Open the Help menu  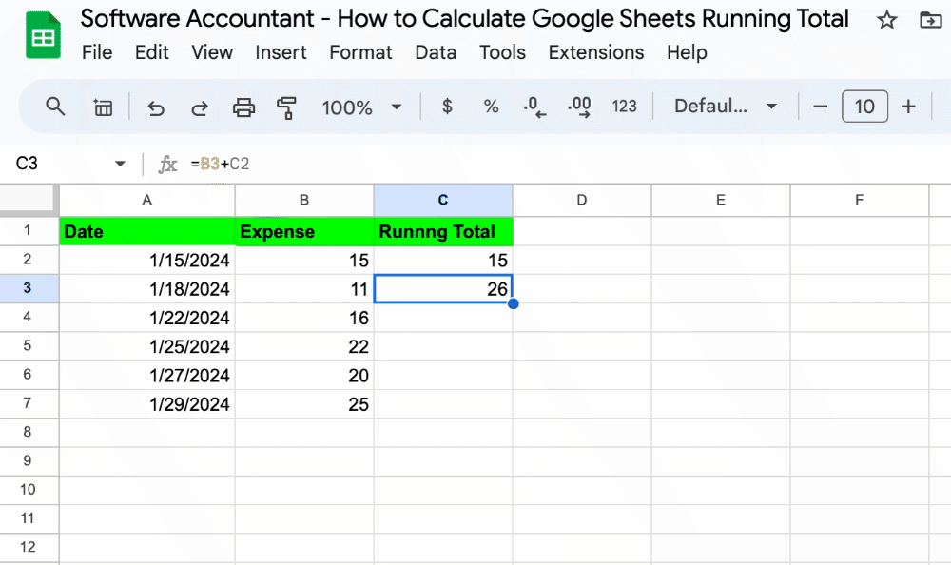pyautogui.click(x=687, y=53)
